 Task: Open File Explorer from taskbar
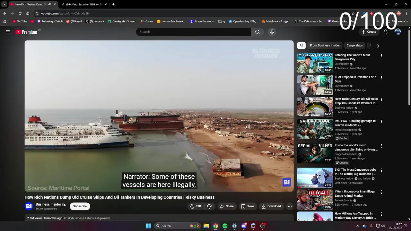point(206,226)
